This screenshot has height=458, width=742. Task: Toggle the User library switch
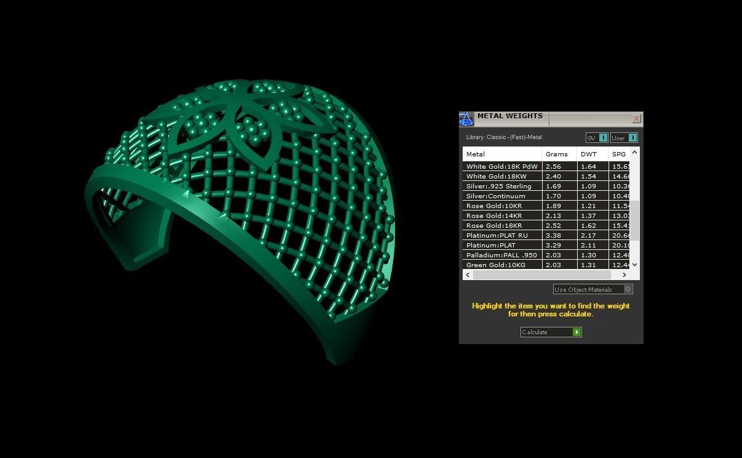click(624, 138)
